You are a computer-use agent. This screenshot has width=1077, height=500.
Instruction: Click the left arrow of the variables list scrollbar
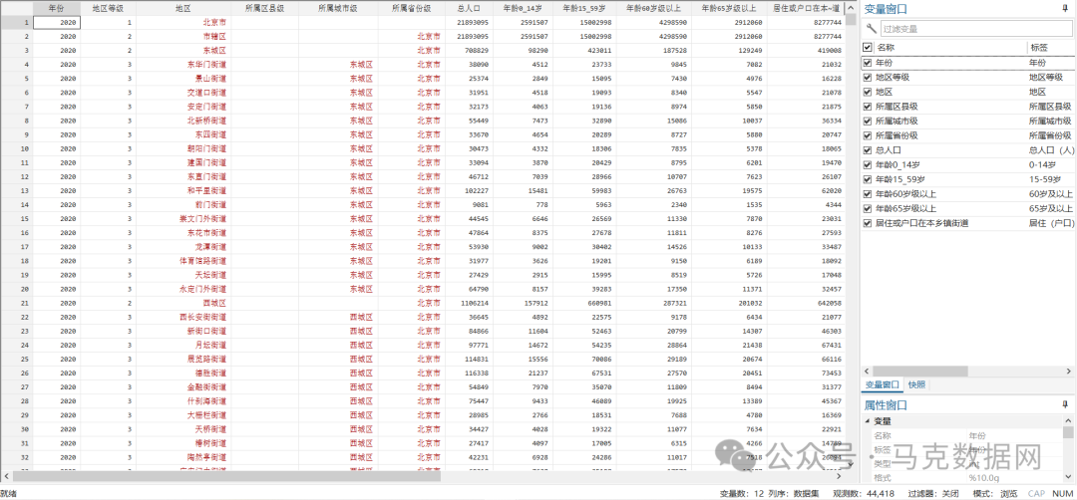point(866,371)
